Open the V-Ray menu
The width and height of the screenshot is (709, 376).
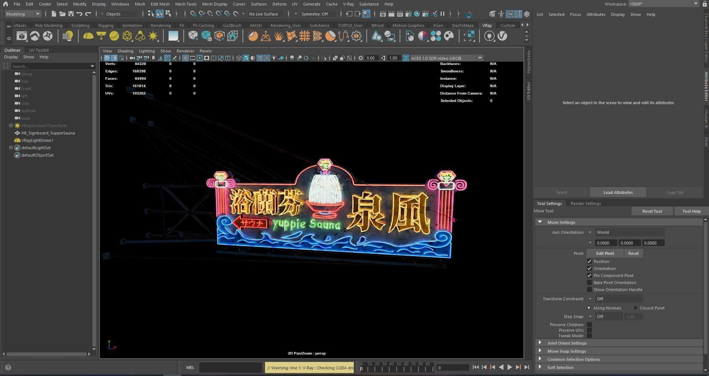[348, 4]
